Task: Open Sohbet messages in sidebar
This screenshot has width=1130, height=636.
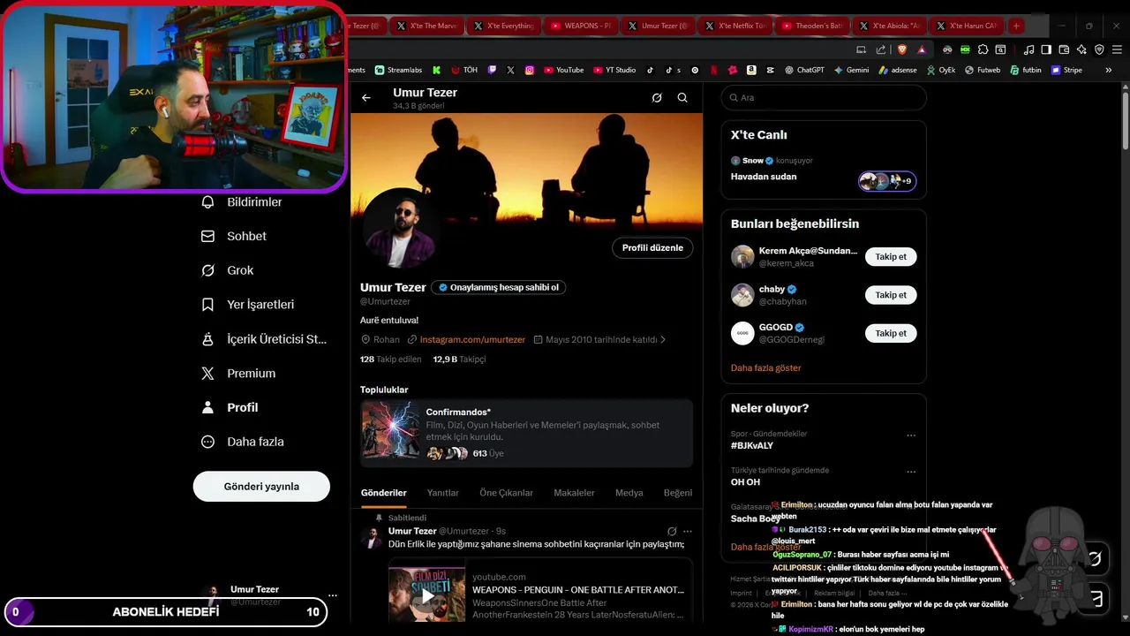Action: (234, 236)
